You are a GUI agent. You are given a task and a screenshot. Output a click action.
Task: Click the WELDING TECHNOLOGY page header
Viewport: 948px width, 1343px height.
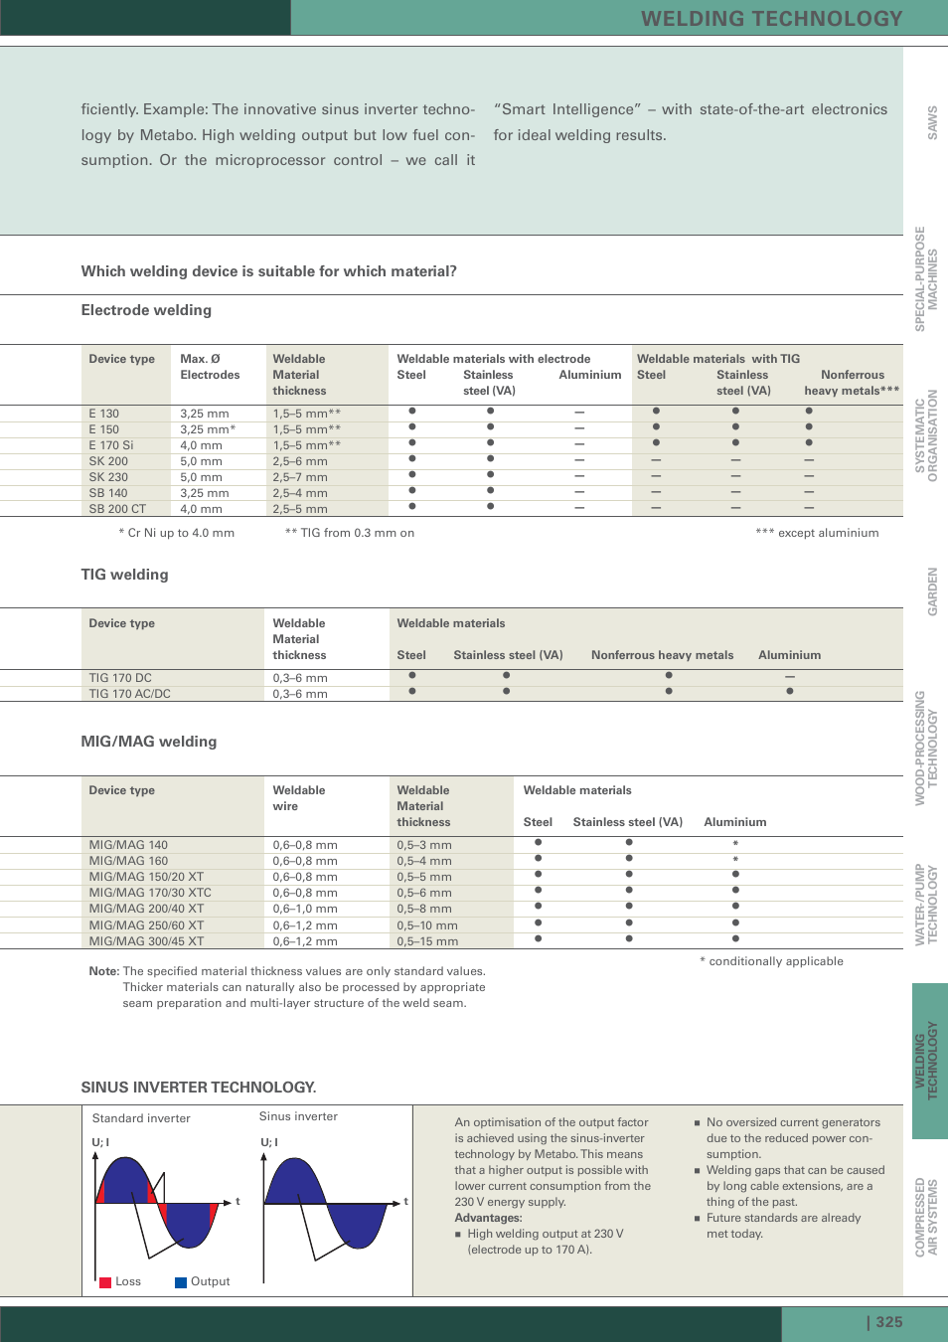(x=771, y=19)
